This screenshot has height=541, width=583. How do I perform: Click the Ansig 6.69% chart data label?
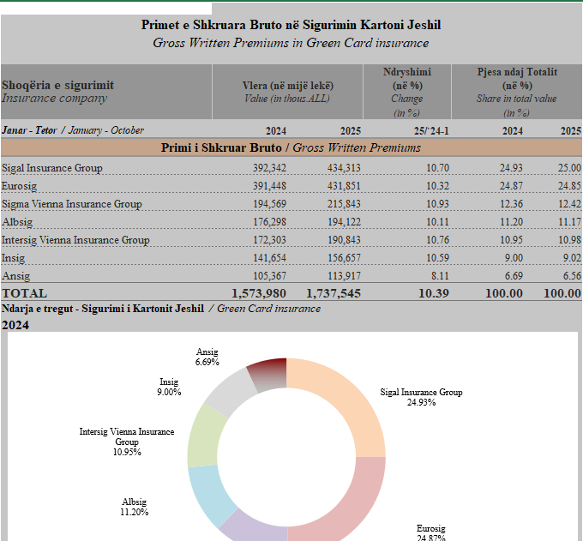[x=207, y=357]
